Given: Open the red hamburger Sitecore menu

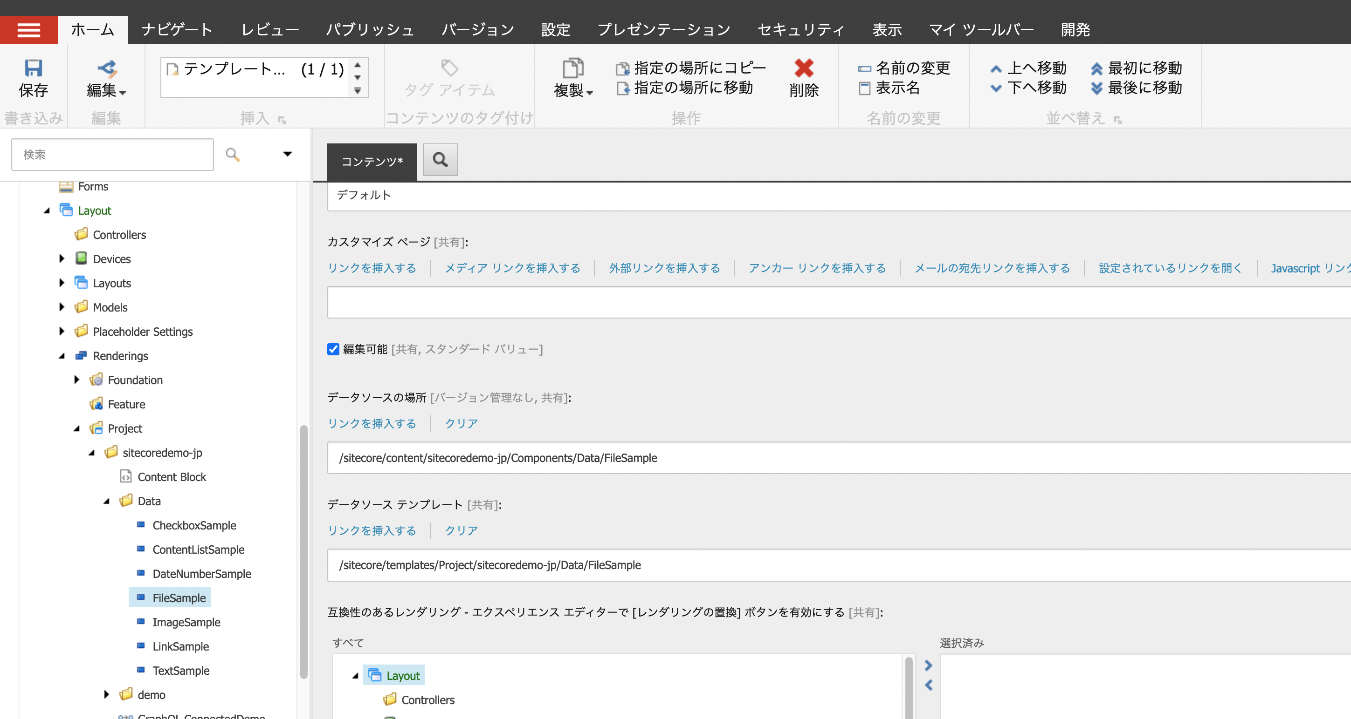Looking at the screenshot, I should tap(28, 30).
